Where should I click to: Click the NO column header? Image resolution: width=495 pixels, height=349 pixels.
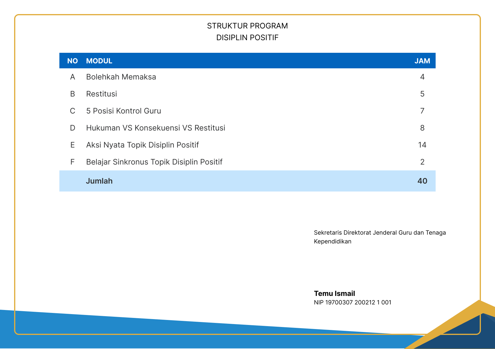click(72, 61)
